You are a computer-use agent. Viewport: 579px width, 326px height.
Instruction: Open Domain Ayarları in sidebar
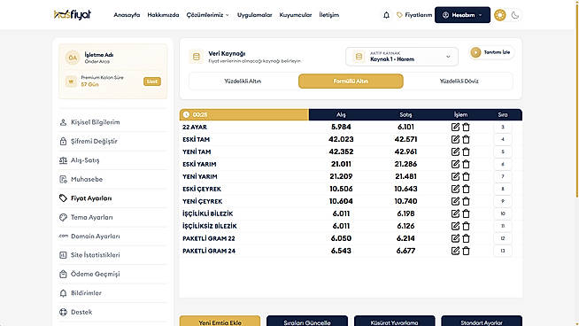[112, 237]
